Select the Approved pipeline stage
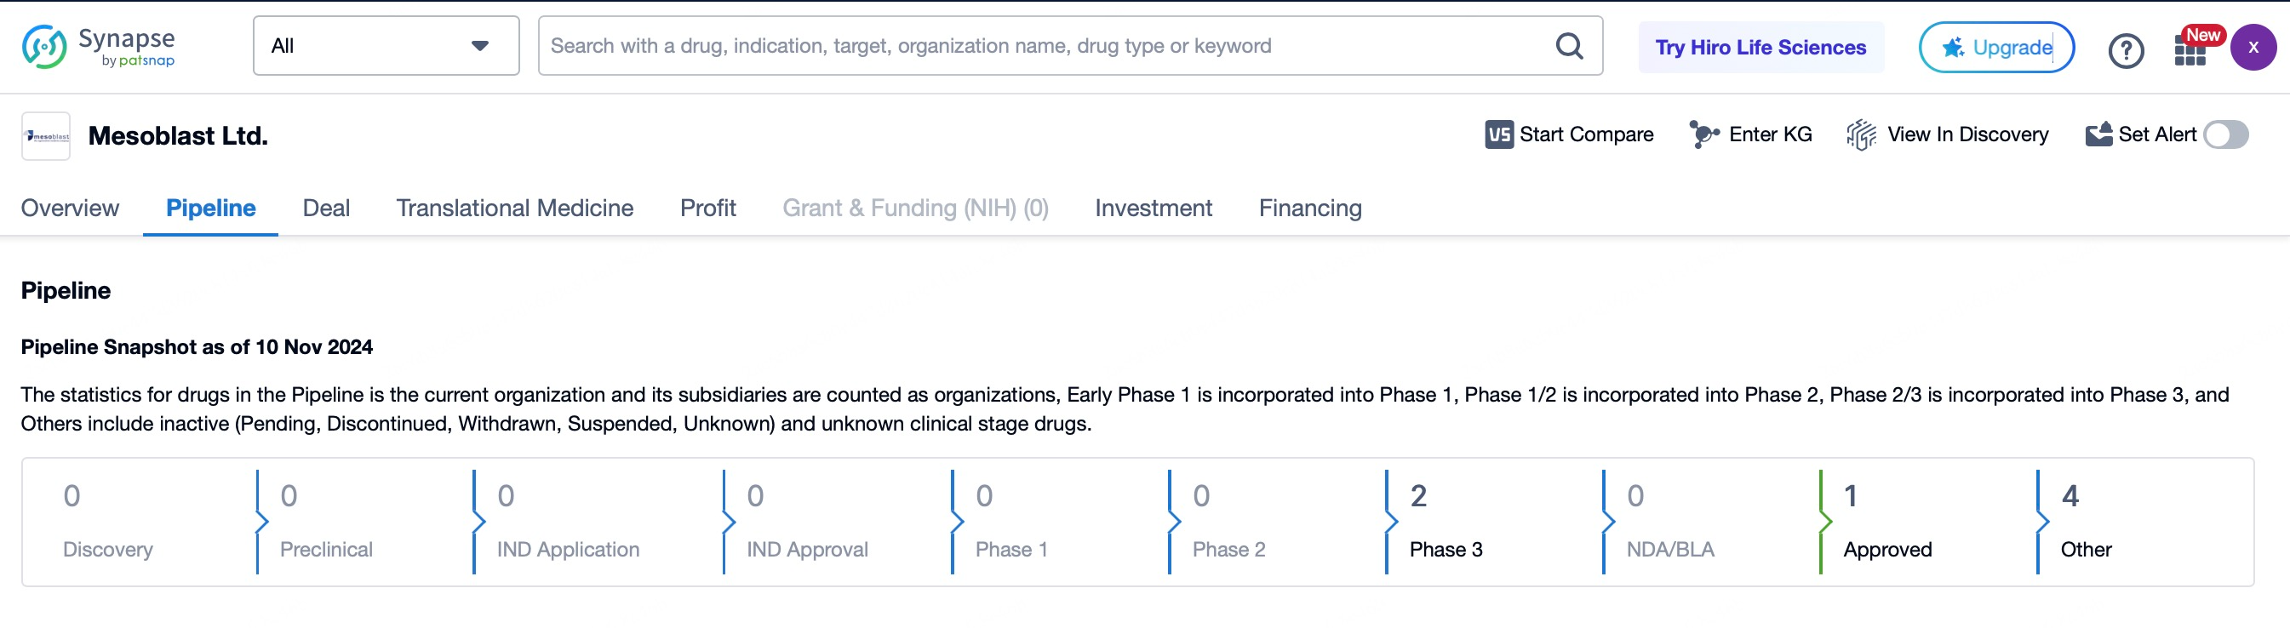The height and width of the screenshot is (628, 2290). (1886, 522)
